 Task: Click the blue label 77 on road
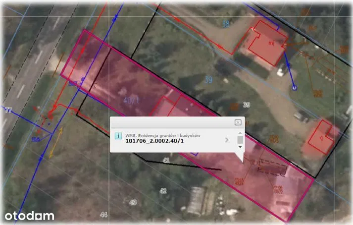(x=7, y=110)
